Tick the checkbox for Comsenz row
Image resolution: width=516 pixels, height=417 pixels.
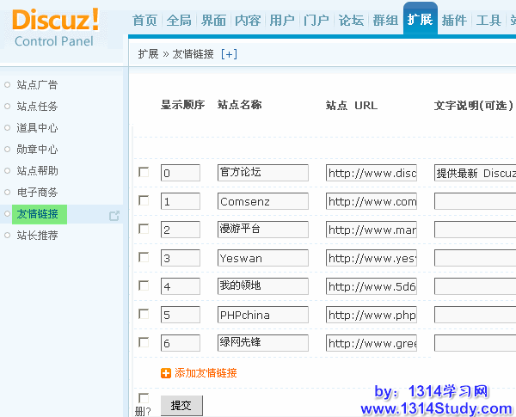pos(144,200)
